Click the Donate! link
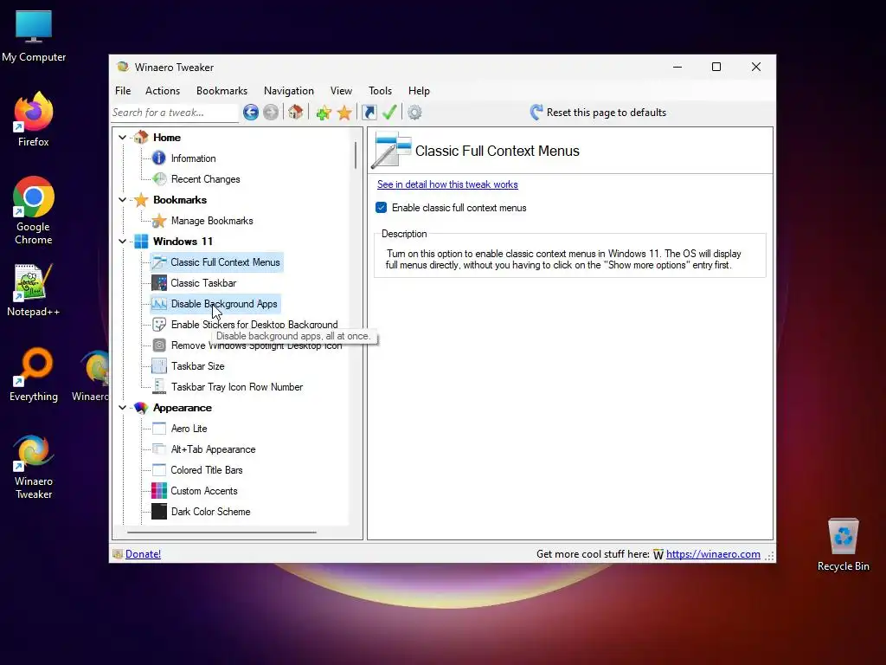Viewport: 886px width, 665px height. click(x=143, y=554)
